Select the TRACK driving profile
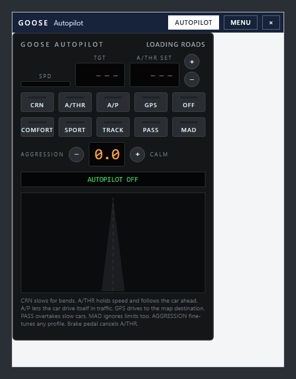Image resolution: width=296 pixels, height=379 pixels. (113, 127)
